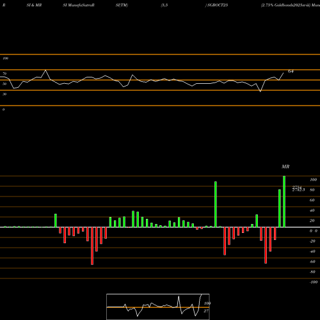Click the -80 label on the MR right axis

(312, 272)
